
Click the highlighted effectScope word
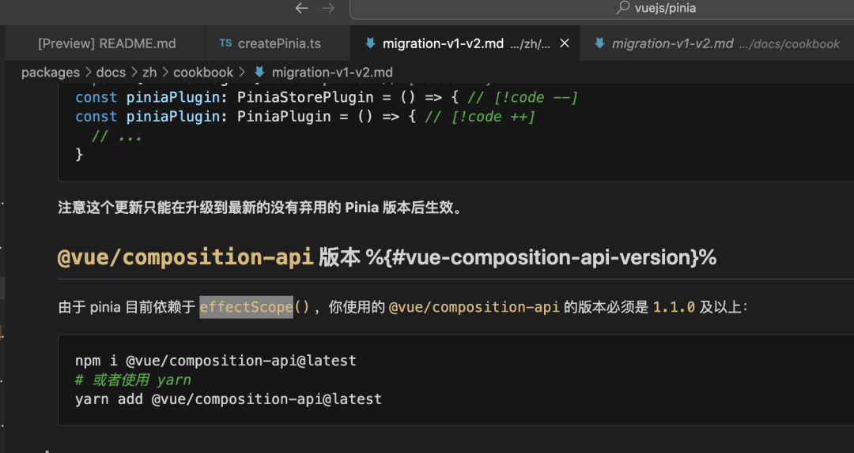(x=246, y=307)
